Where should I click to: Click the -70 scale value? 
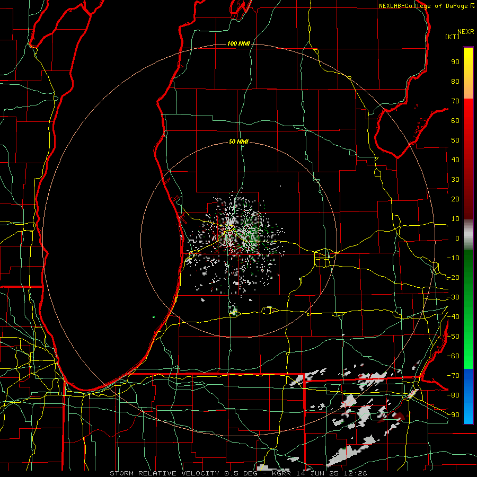coord(453,376)
